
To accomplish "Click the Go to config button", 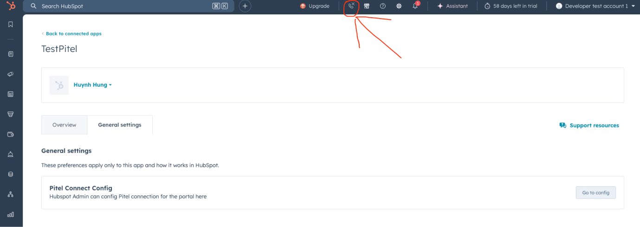I will coord(596,193).
